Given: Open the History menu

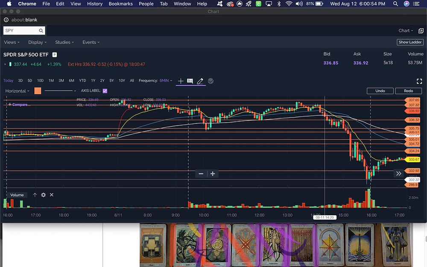Looking at the screenshot, I should [95, 4].
